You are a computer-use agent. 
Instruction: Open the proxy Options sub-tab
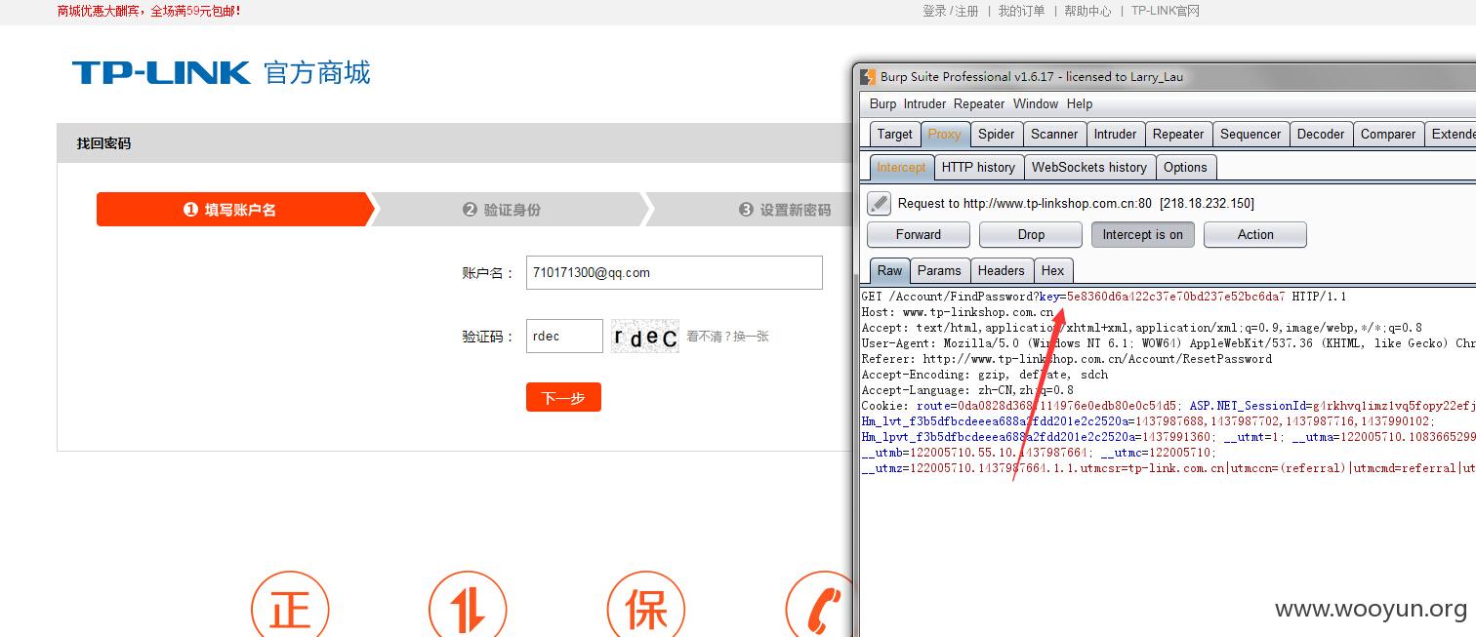coord(1185,167)
